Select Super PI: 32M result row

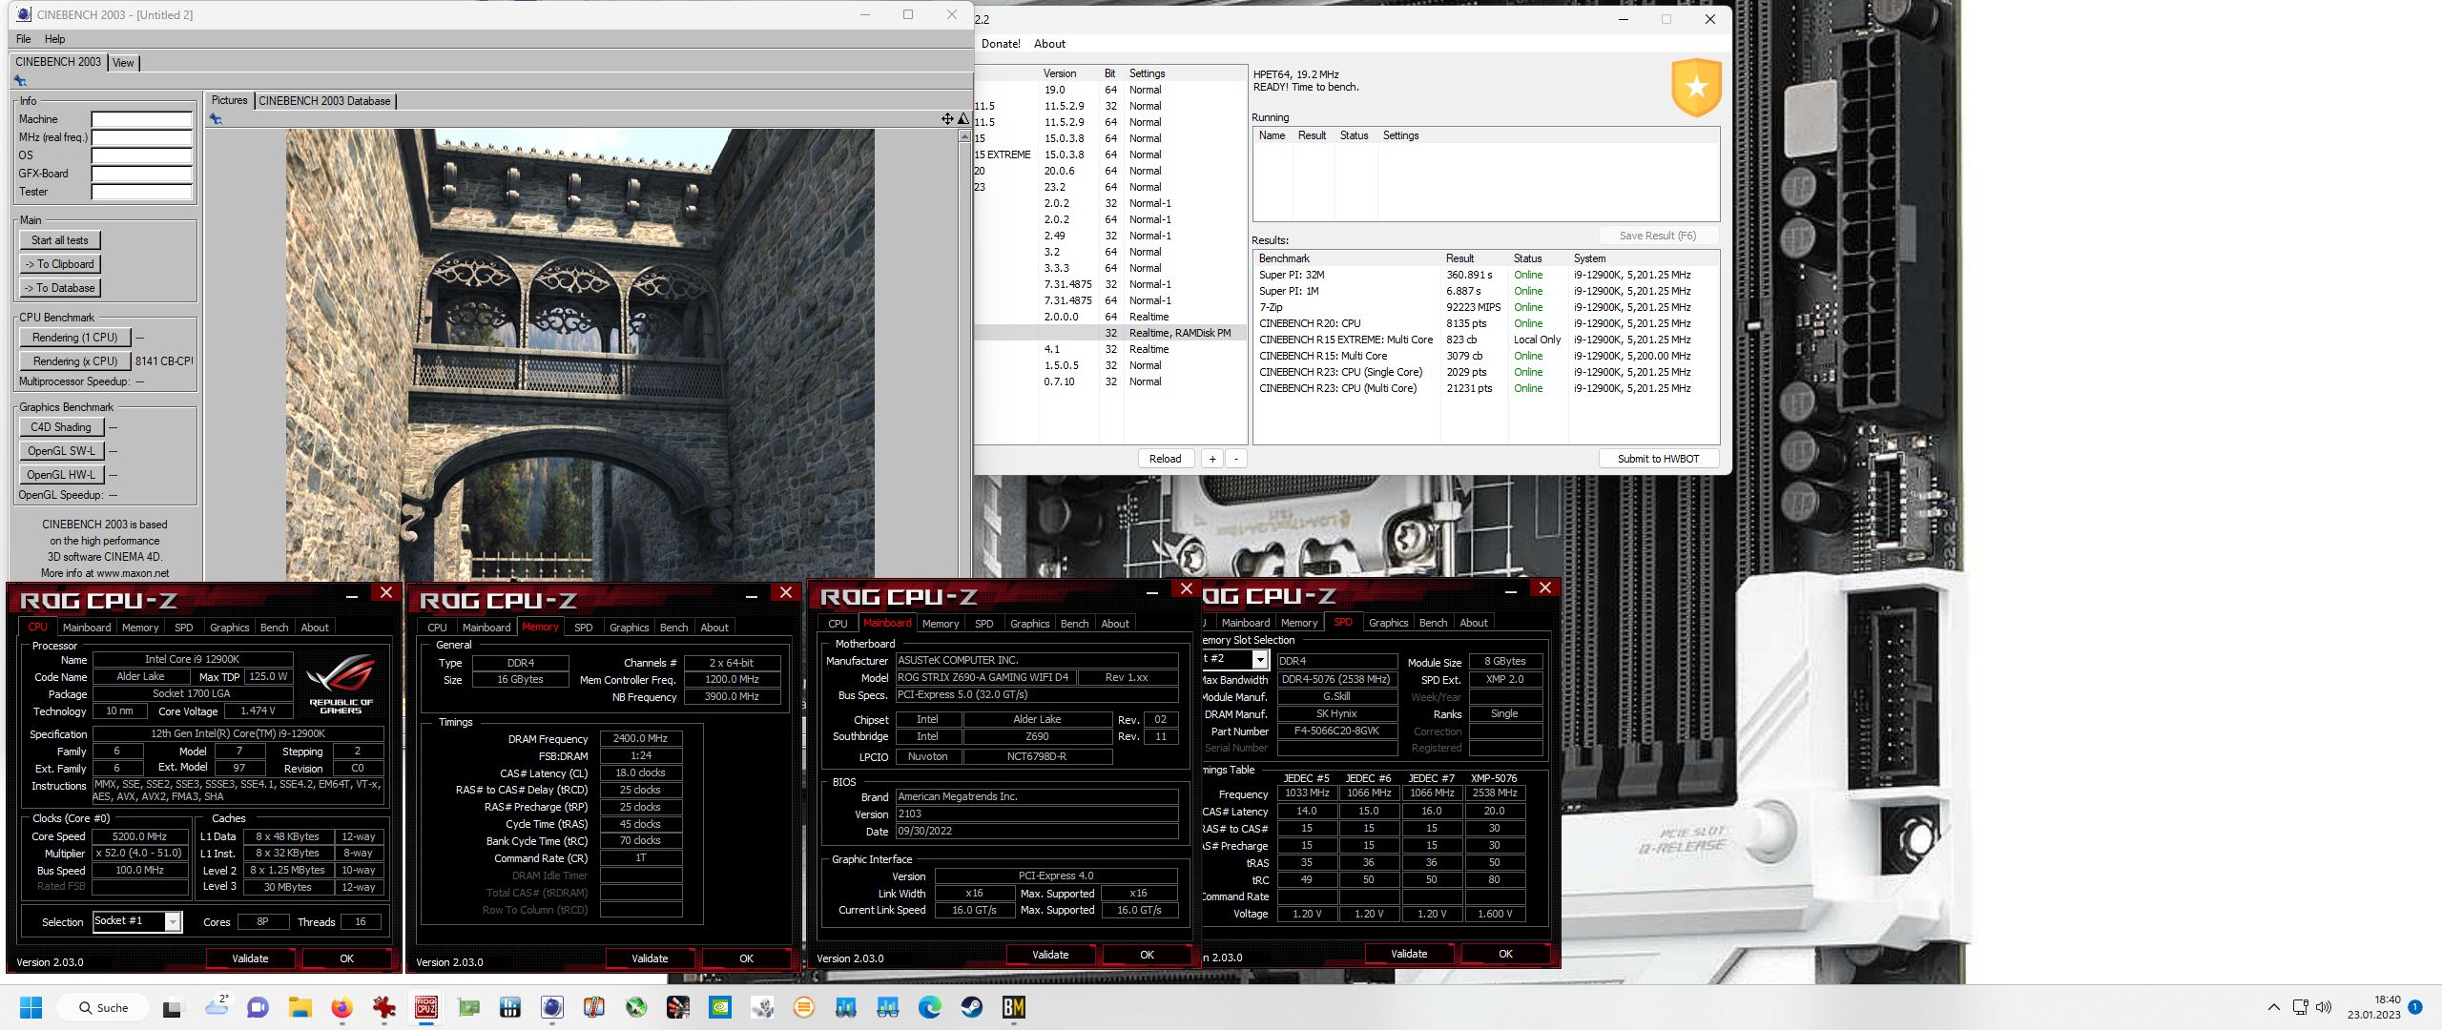tap(1486, 275)
